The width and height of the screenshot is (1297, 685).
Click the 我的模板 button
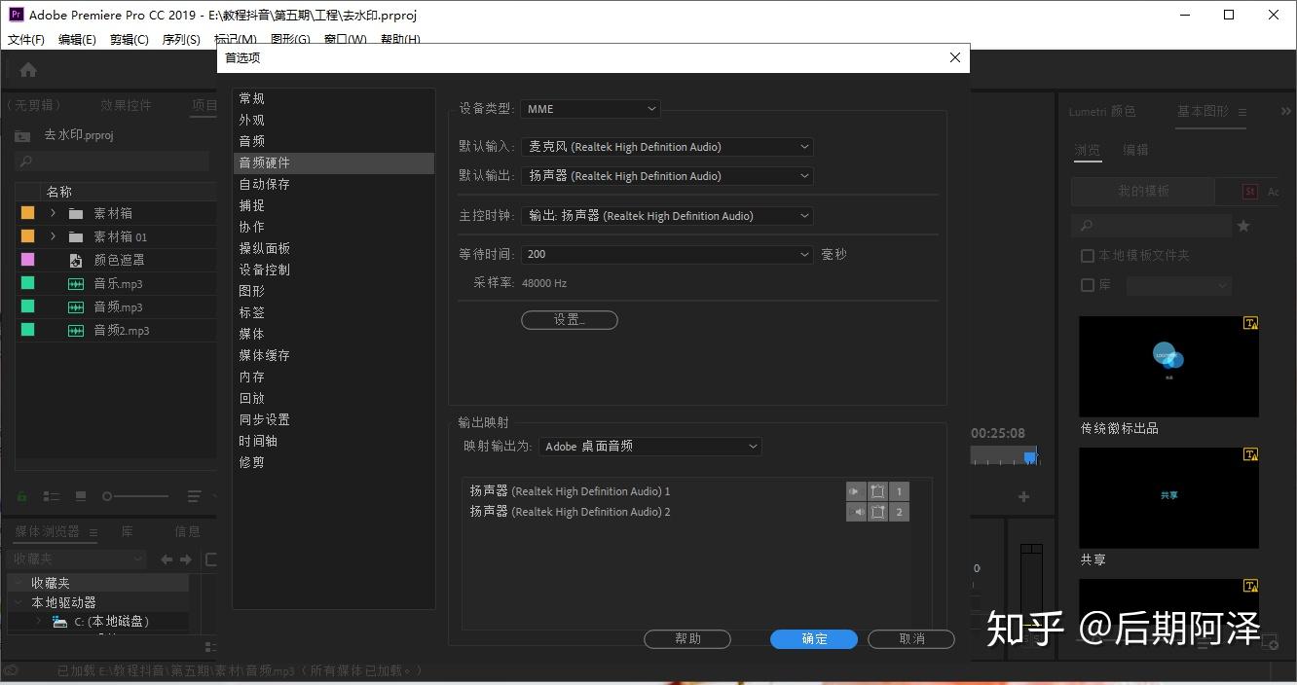click(1143, 192)
